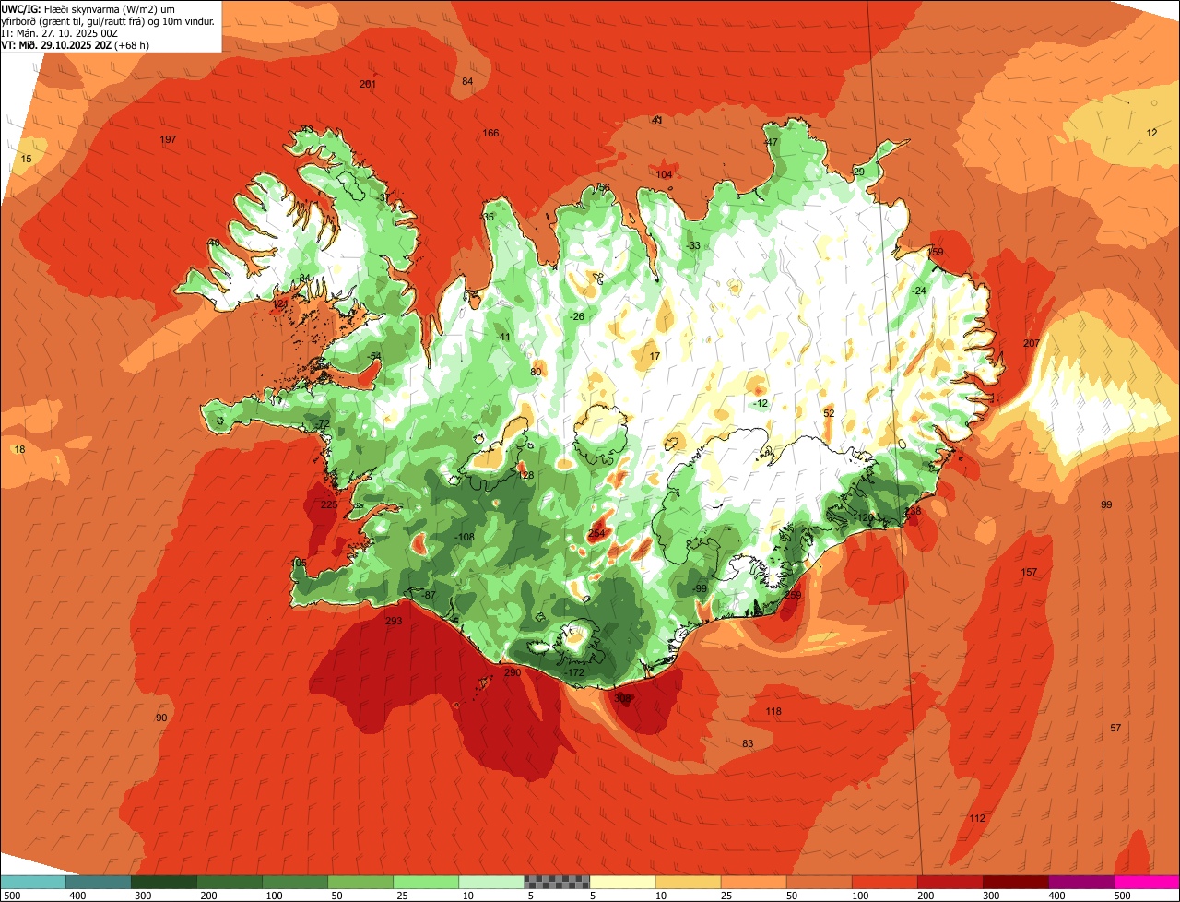Pick the dark red 300–400 legend swatch
1180x902 pixels.
point(1016,882)
